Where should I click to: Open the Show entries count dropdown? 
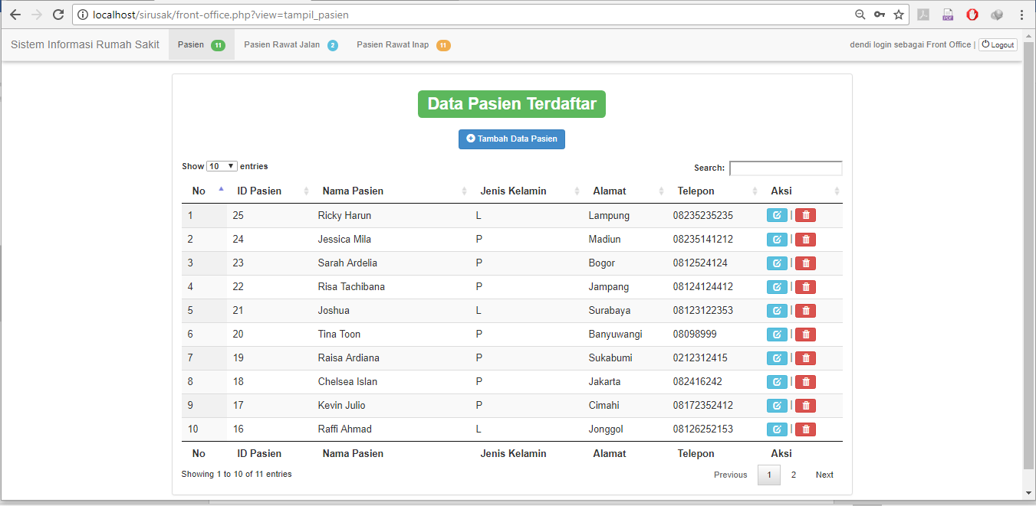(x=222, y=166)
